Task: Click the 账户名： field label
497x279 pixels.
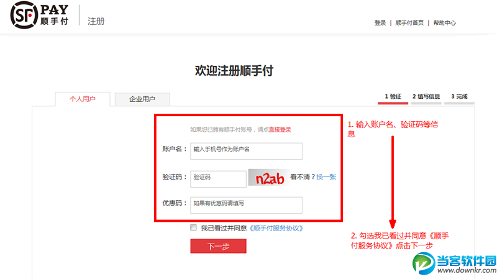Action: pos(175,149)
